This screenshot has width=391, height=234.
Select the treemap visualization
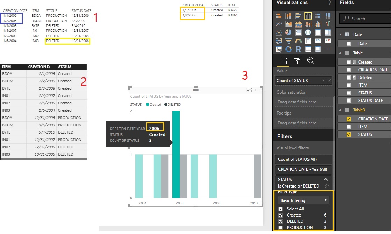pos(298,32)
